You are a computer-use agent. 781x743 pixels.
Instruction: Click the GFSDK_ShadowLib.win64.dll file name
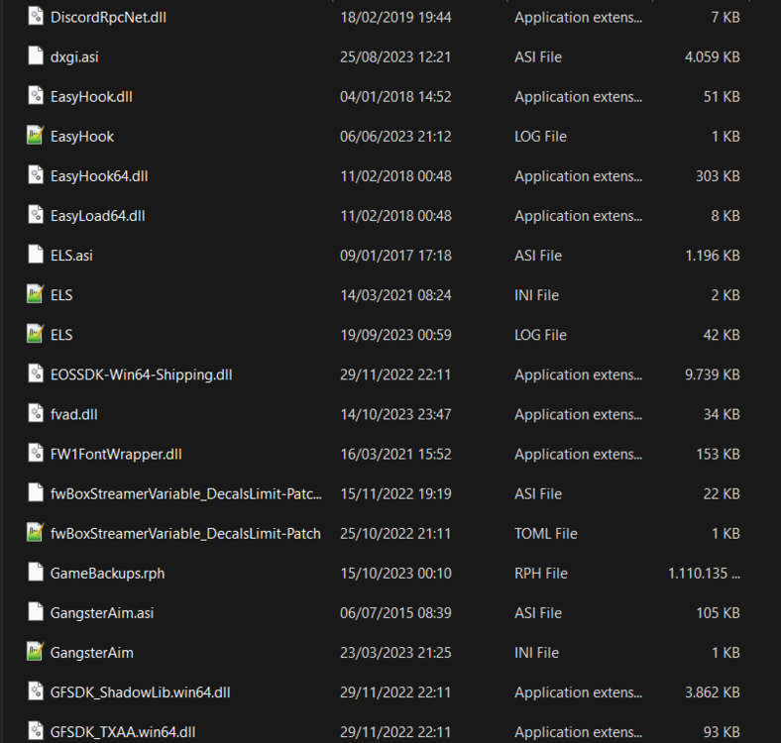tap(141, 692)
